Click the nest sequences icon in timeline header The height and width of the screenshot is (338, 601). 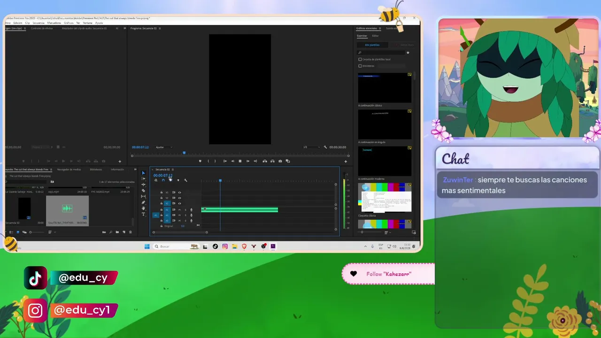tap(156, 180)
